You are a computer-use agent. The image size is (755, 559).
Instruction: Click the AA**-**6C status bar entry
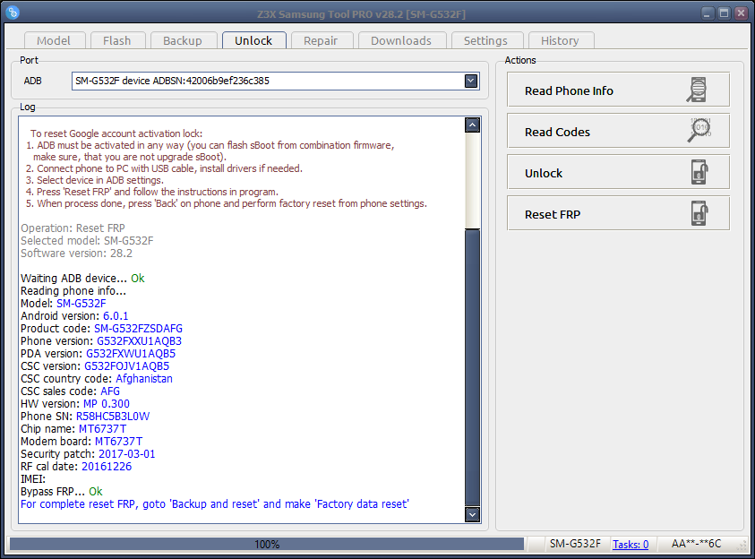pos(696,544)
